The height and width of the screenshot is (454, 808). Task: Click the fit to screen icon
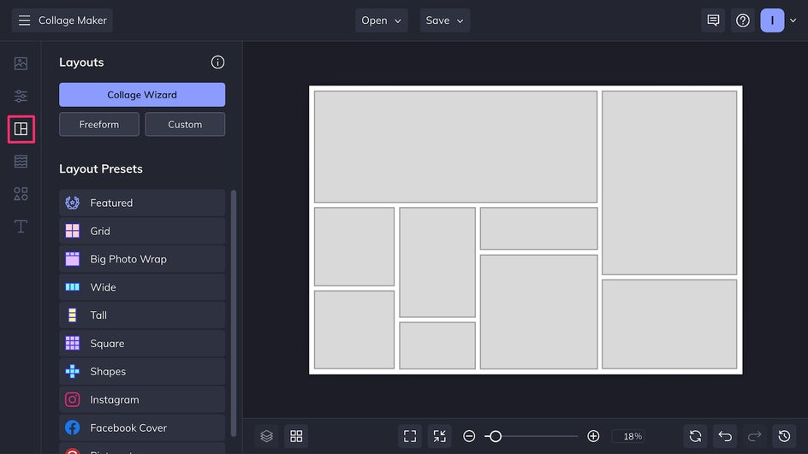(410, 436)
